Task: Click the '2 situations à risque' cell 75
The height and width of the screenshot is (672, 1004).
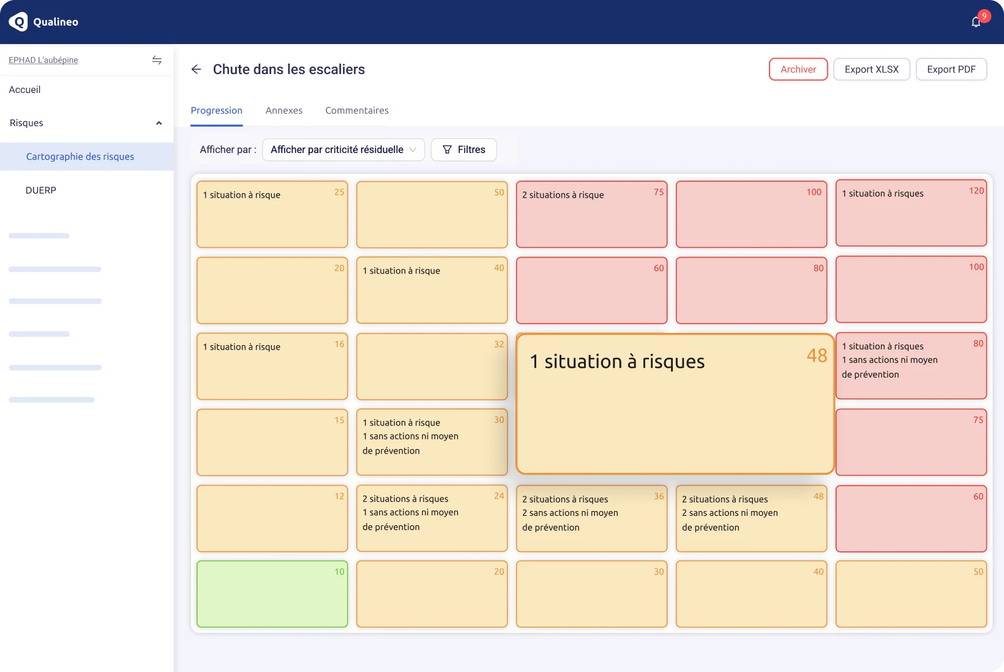Action: point(591,214)
